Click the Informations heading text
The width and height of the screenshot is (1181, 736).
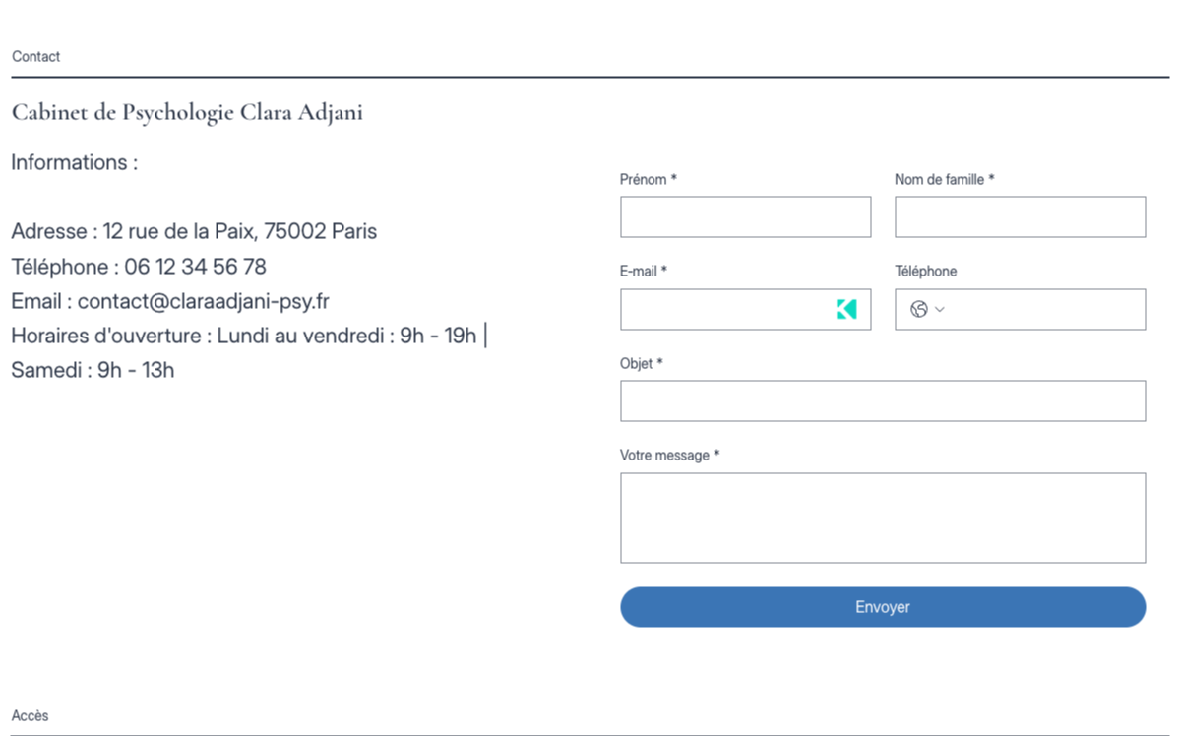pyautogui.click(x=75, y=163)
